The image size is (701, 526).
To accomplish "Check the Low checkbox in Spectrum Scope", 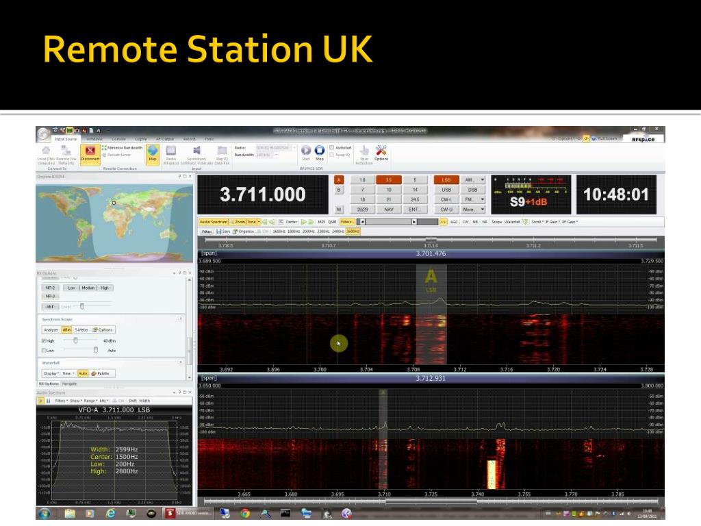I will click(x=44, y=350).
